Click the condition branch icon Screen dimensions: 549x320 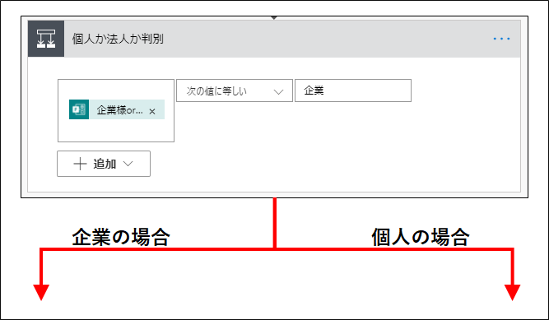point(46,39)
